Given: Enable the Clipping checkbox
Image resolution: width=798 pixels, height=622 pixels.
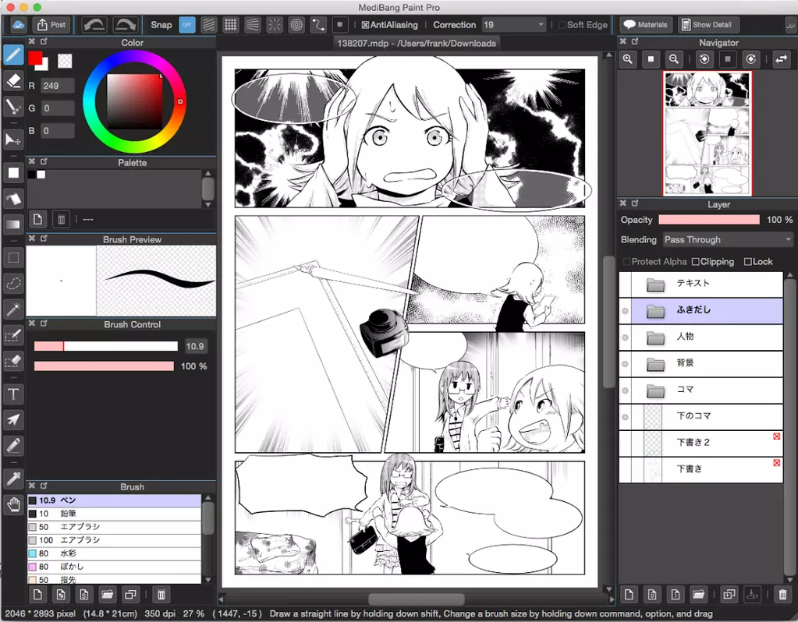Looking at the screenshot, I should [x=695, y=261].
